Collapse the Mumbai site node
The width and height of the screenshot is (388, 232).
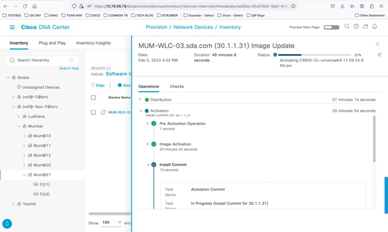[19, 126]
